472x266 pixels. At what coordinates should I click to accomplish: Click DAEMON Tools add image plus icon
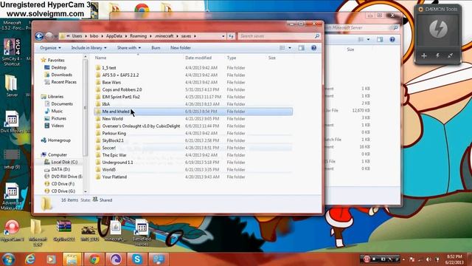(424, 56)
